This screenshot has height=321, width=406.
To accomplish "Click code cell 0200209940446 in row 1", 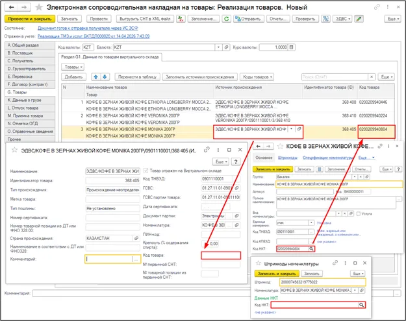I will tap(373, 102).
